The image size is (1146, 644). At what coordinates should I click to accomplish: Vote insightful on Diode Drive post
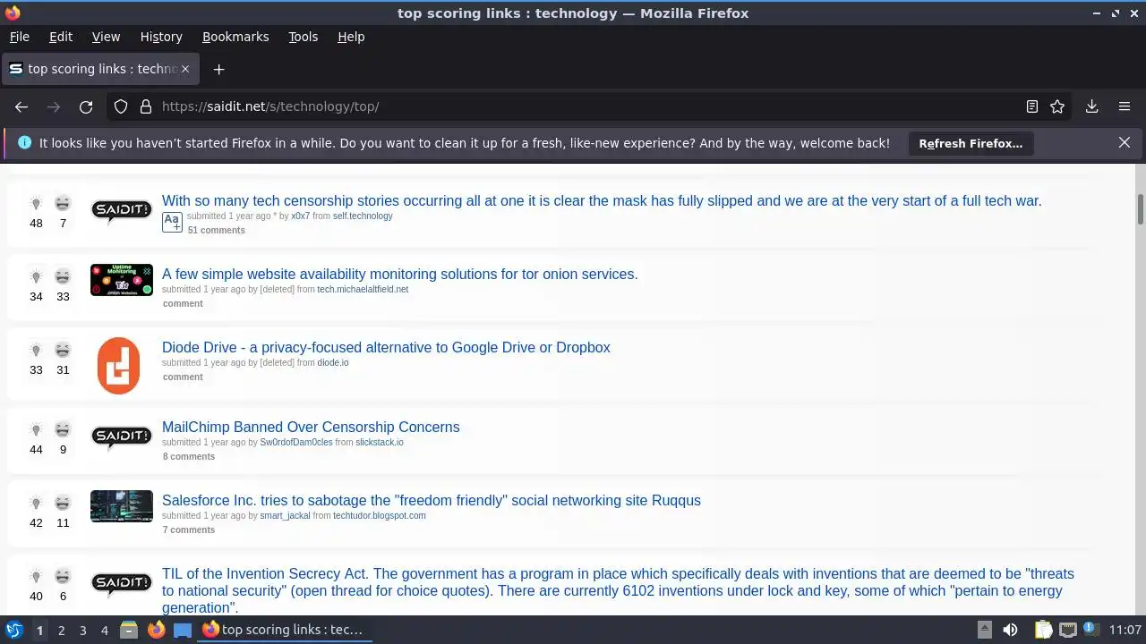(x=36, y=350)
